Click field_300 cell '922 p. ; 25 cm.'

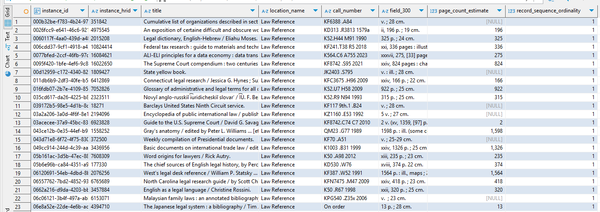[403, 89]
